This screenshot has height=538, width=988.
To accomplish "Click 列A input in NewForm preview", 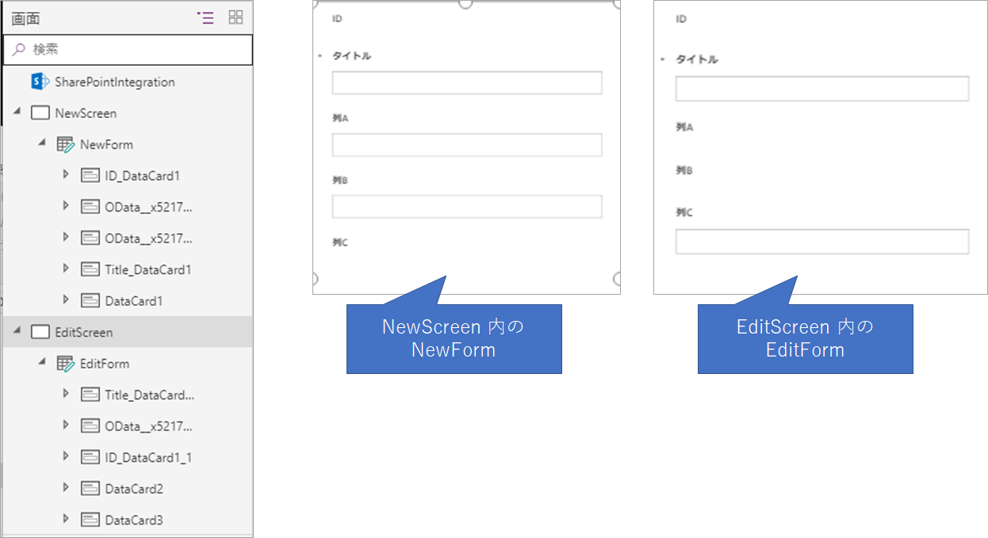I will pos(467,144).
